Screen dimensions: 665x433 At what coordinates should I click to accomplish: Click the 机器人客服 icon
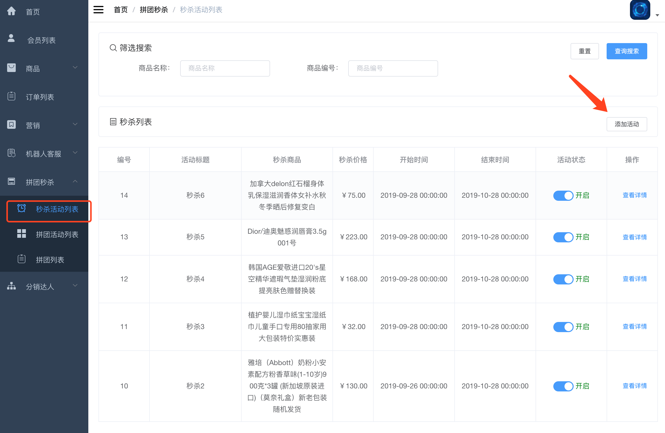tap(11, 153)
